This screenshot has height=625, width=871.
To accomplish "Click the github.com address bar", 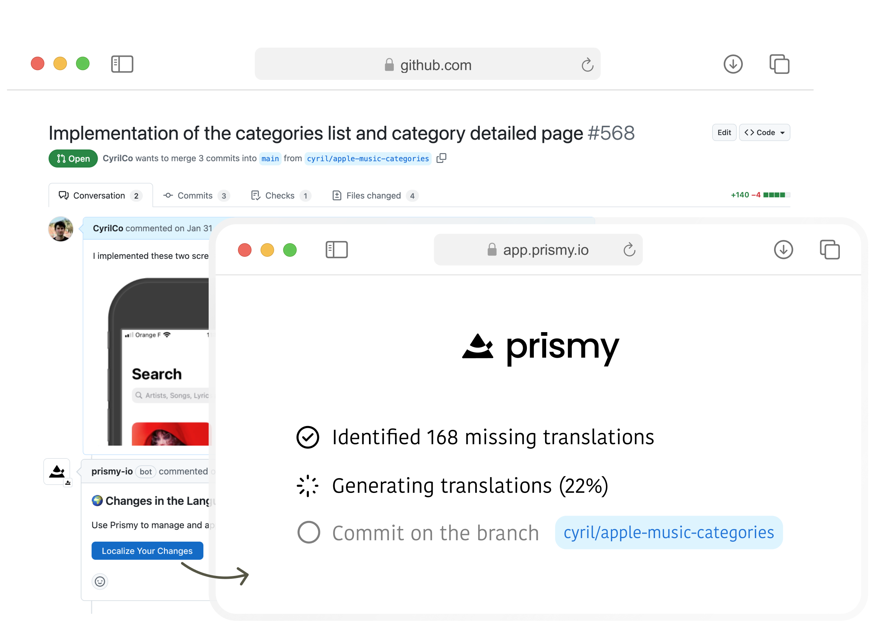I will tap(427, 64).
